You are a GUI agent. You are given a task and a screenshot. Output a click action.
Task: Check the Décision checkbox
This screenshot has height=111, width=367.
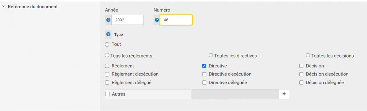(301, 66)
